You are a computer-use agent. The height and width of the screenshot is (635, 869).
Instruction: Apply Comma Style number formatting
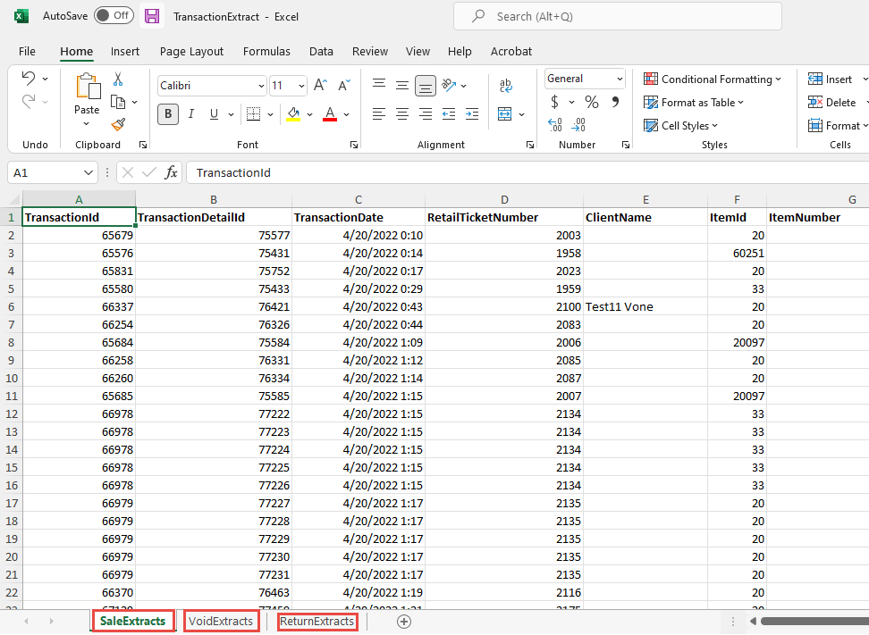pos(617,102)
